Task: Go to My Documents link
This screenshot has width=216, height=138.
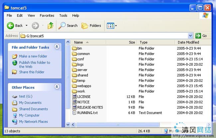Action: point(30,103)
